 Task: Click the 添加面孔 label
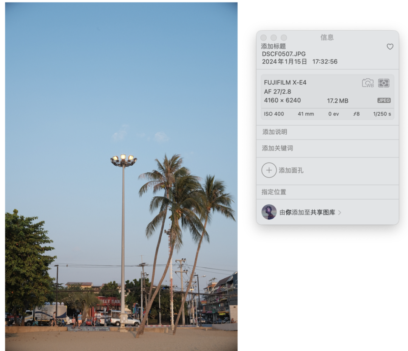coord(291,171)
